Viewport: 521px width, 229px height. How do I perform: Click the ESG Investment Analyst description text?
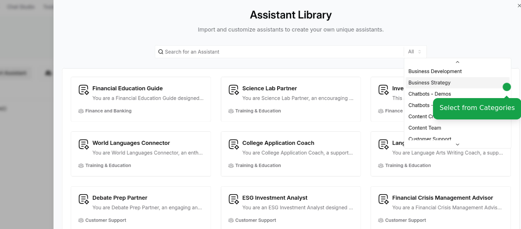298,208
